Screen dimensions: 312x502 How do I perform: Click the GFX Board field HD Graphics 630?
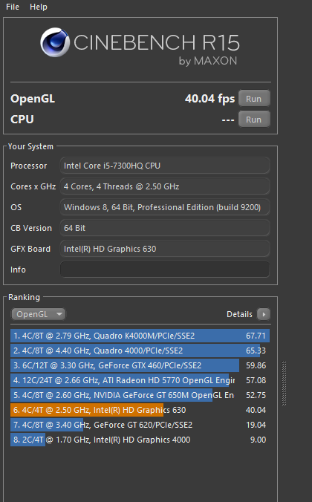(165, 249)
